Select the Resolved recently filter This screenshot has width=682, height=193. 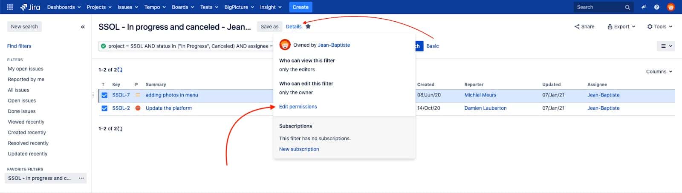28,143
